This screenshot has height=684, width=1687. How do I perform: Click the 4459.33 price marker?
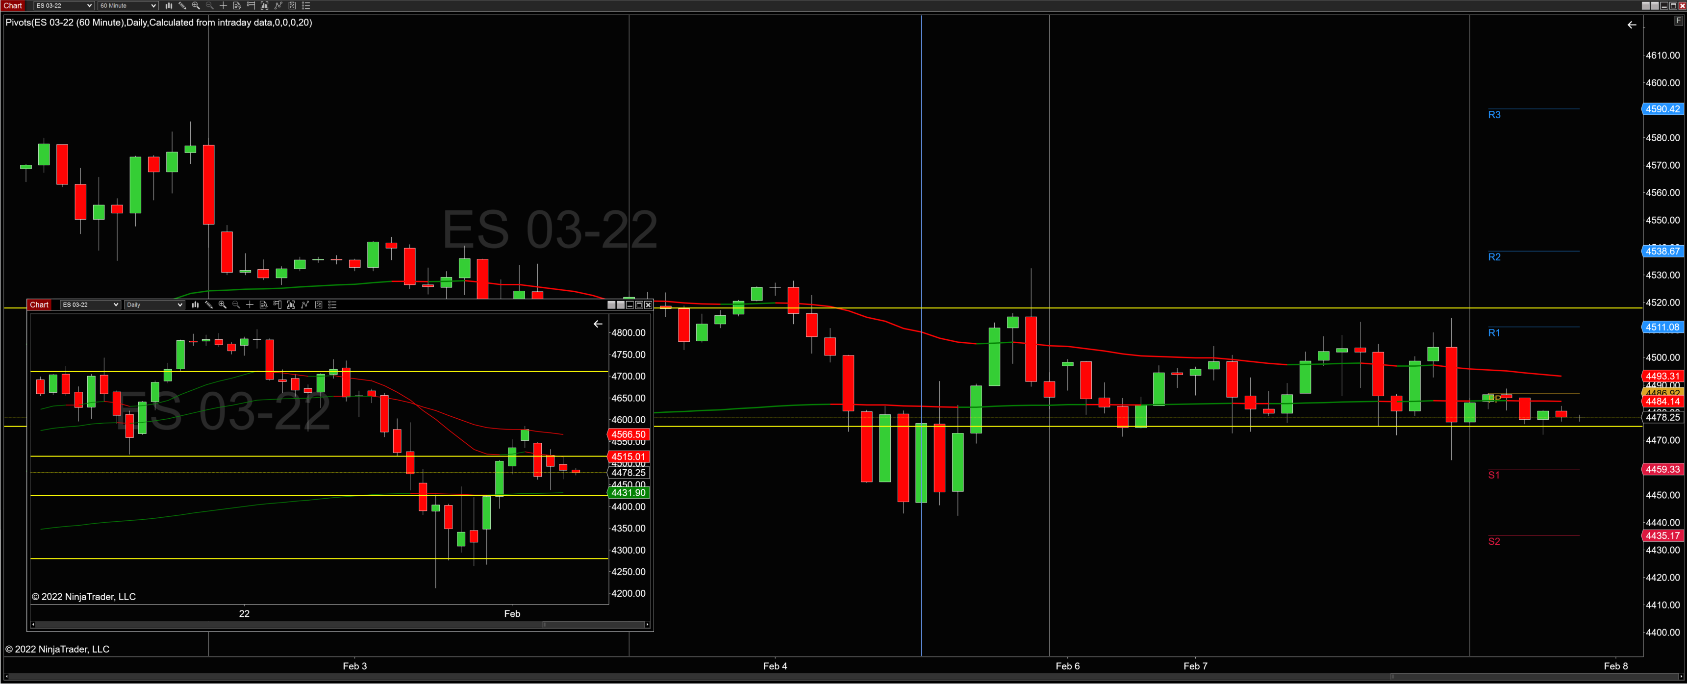[x=1662, y=469]
